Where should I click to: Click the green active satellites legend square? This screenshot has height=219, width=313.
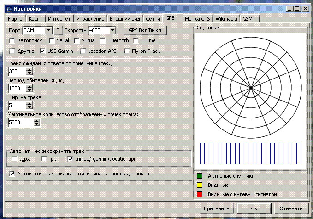click(199, 176)
